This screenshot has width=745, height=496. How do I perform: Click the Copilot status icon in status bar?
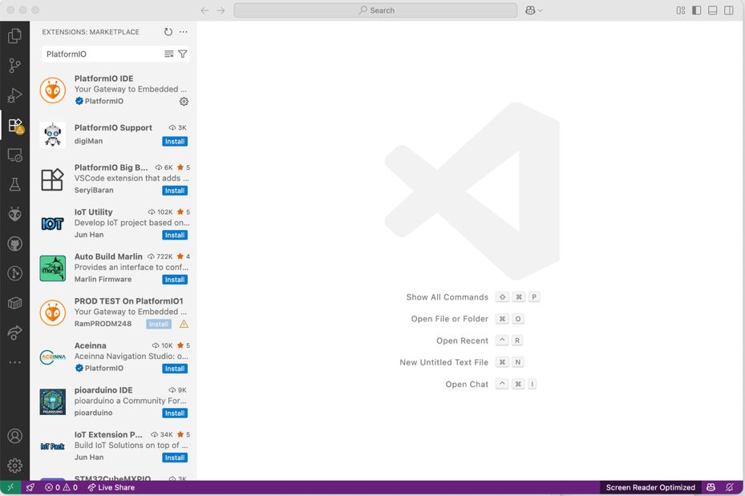711,487
